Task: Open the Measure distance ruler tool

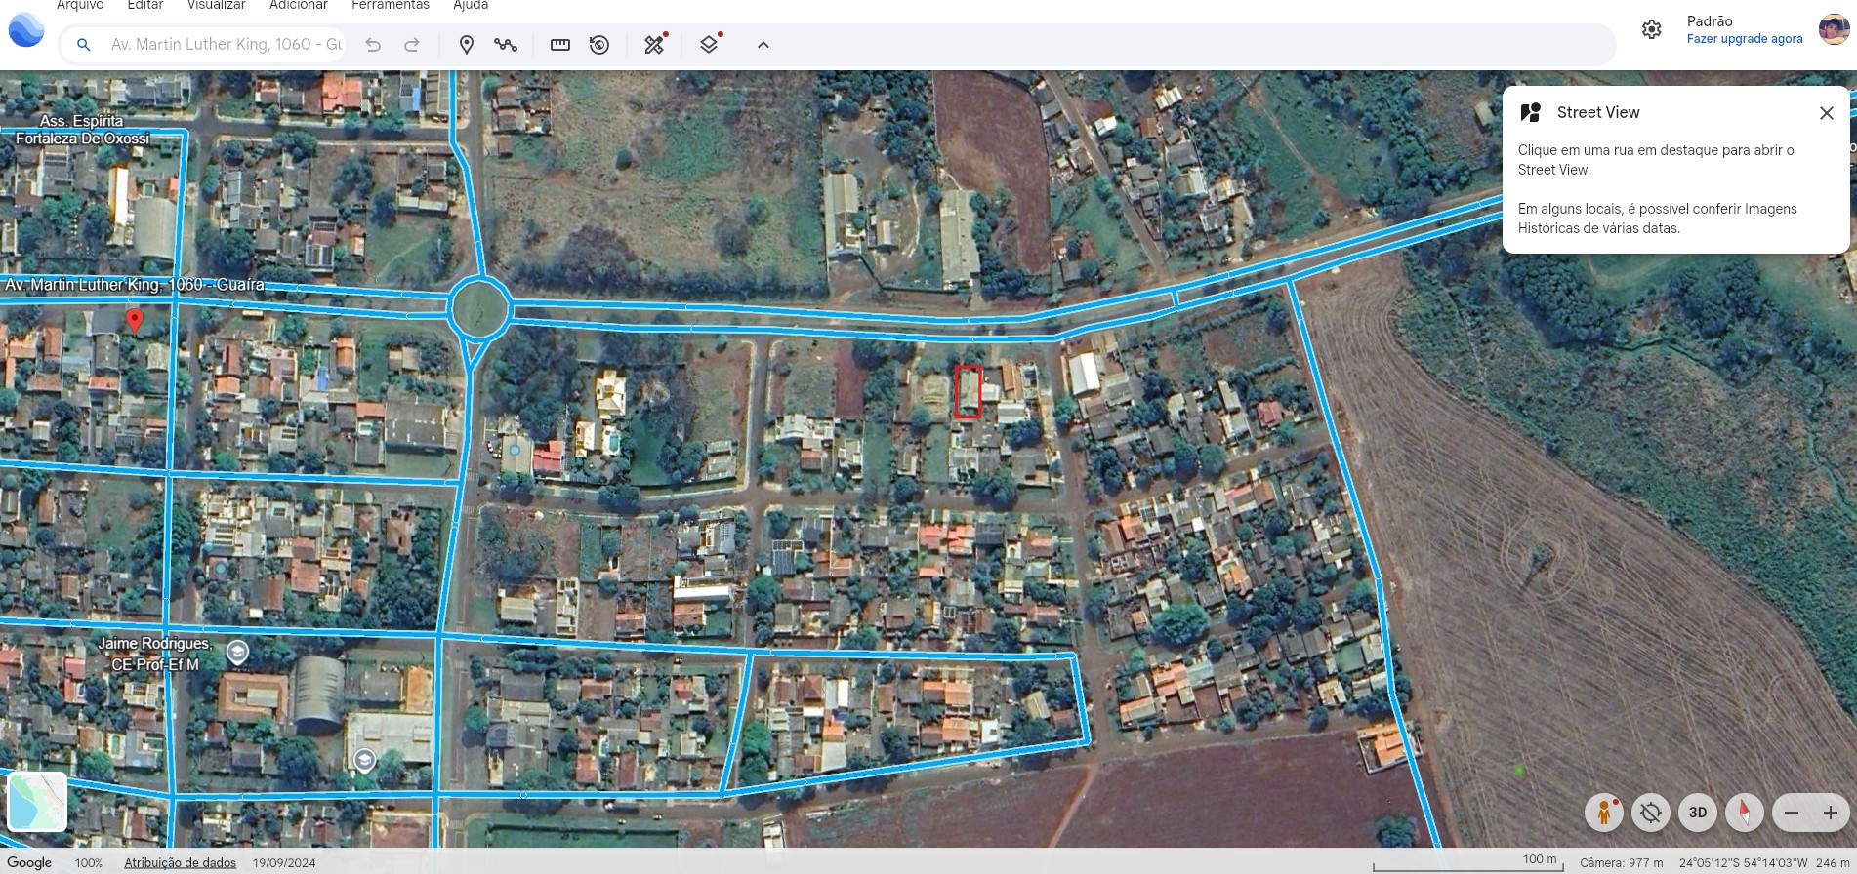Action: point(560,45)
